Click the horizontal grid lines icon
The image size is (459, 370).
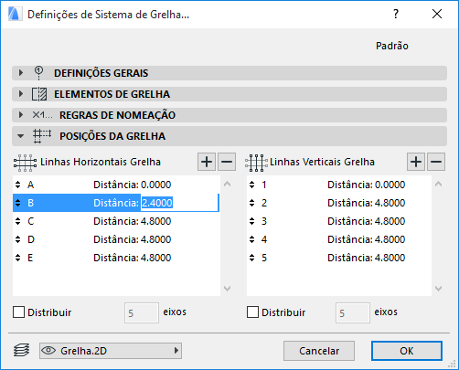25,163
